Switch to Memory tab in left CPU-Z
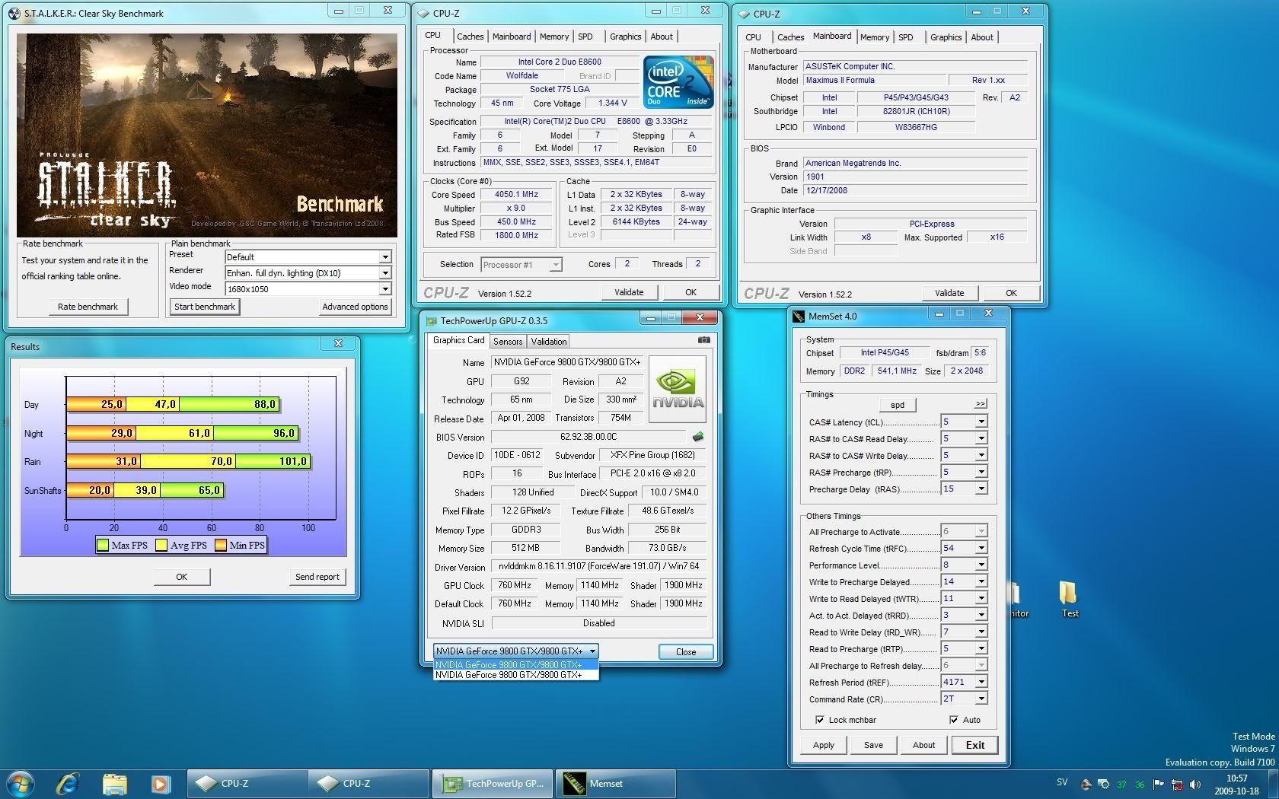The height and width of the screenshot is (799, 1279). click(x=554, y=37)
